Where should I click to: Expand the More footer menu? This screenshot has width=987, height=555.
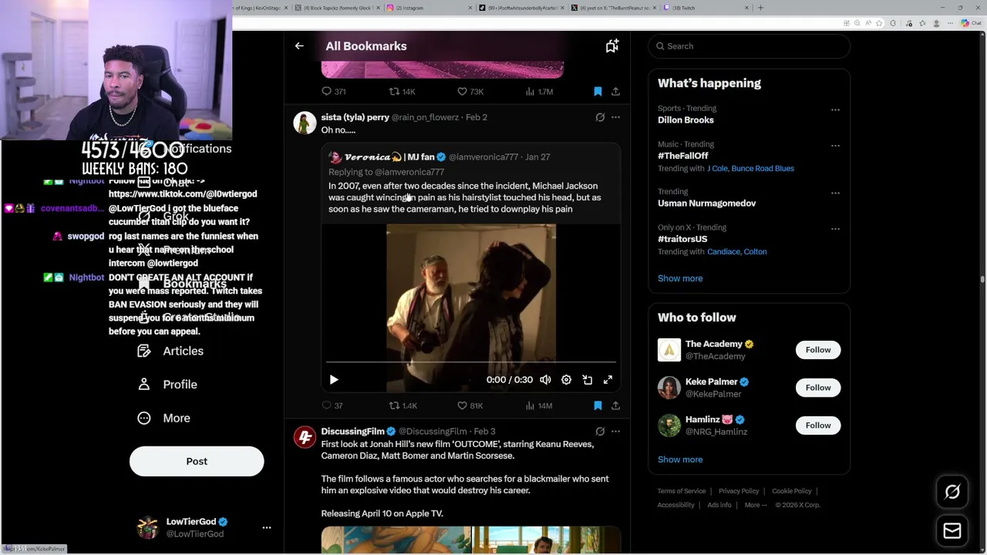point(755,505)
